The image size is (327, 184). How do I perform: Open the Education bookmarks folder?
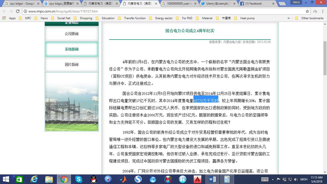[x=105, y=18]
